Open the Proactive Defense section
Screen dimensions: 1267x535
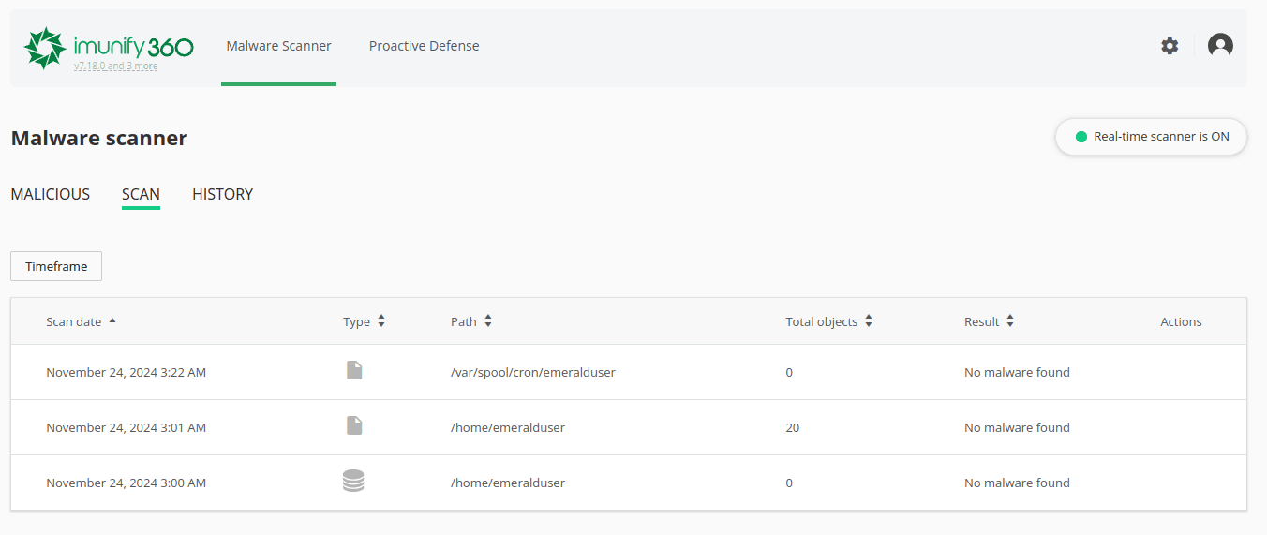(424, 46)
